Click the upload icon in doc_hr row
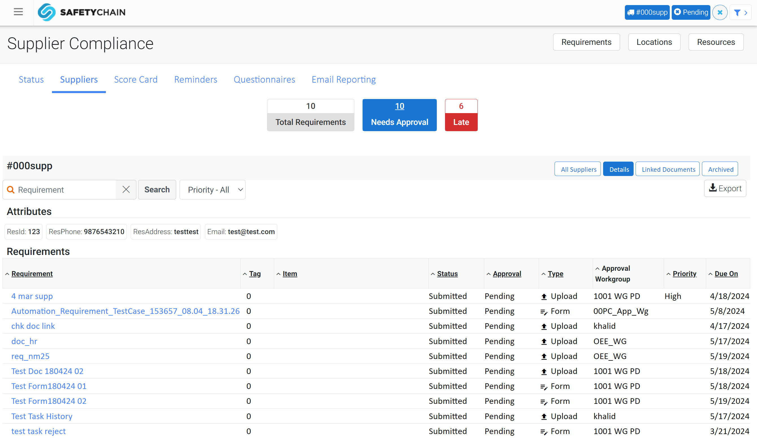Viewport: 757px width, 438px height. coord(544,341)
